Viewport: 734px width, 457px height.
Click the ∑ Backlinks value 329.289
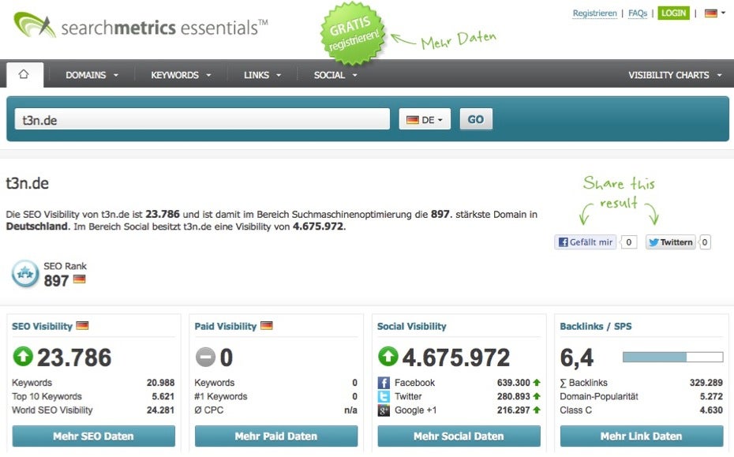706,383
